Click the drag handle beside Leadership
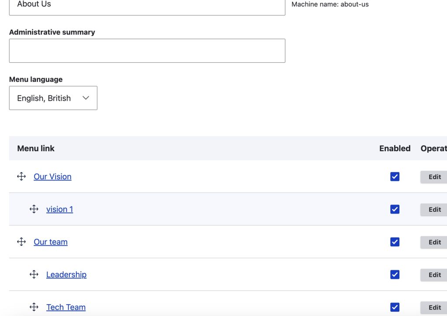The height and width of the screenshot is (316, 447). pyautogui.click(x=34, y=275)
